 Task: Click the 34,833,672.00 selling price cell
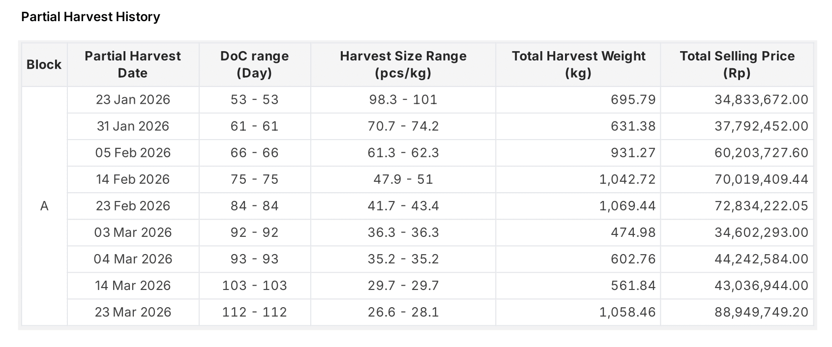point(761,100)
